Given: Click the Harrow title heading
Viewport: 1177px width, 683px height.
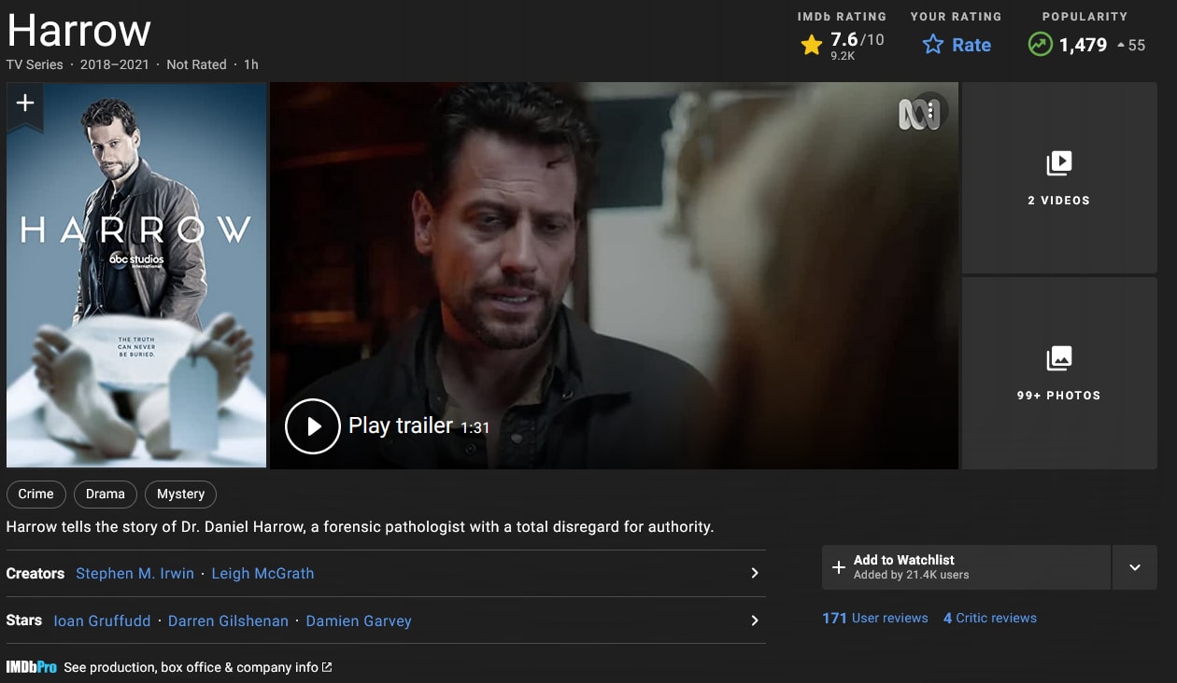Looking at the screenshot, I should pos(79,30).
